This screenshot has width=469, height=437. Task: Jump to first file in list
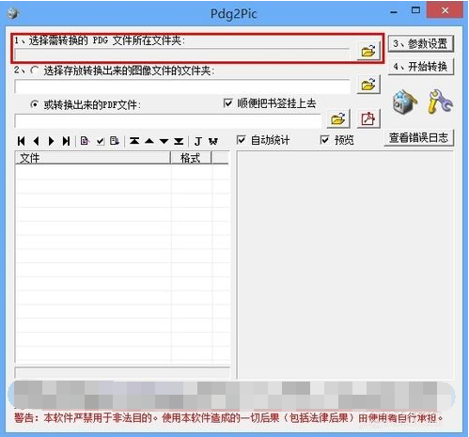[22, 141]
